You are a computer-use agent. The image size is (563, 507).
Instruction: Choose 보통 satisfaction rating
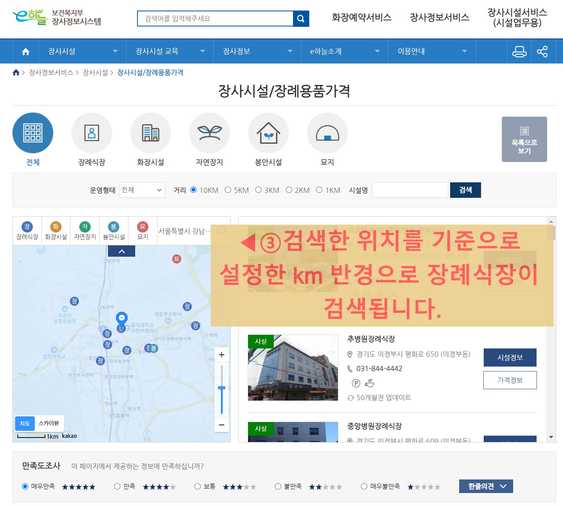click(197, 486)
